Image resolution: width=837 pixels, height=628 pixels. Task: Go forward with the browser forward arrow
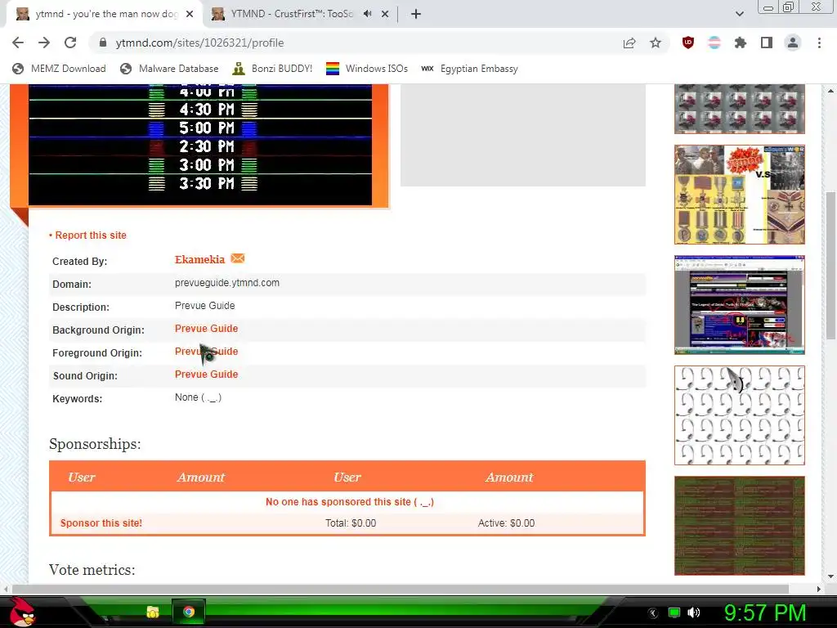(44, 43)
